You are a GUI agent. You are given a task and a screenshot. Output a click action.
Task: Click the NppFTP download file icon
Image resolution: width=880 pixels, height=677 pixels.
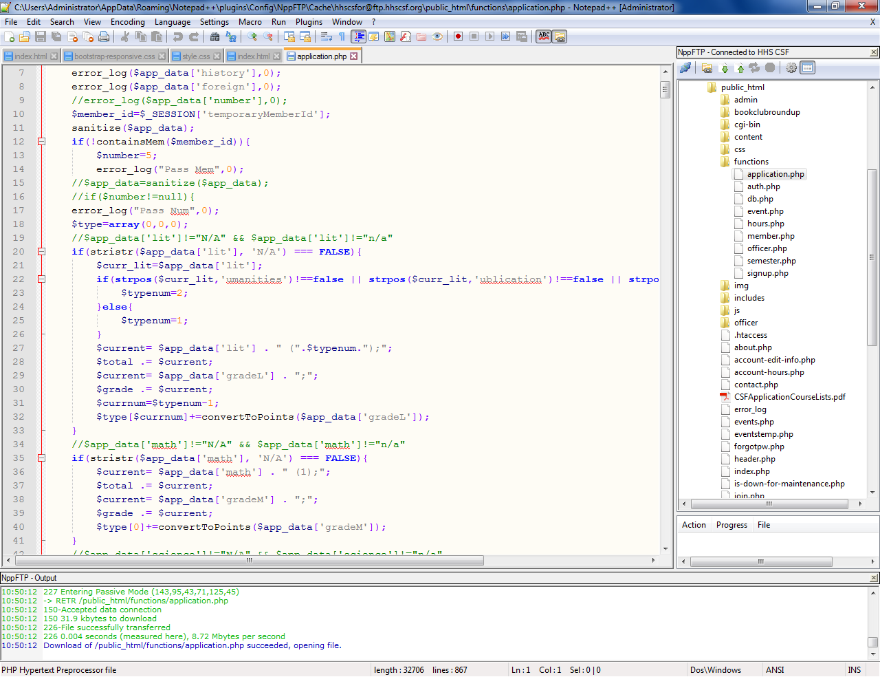[725, 67]
